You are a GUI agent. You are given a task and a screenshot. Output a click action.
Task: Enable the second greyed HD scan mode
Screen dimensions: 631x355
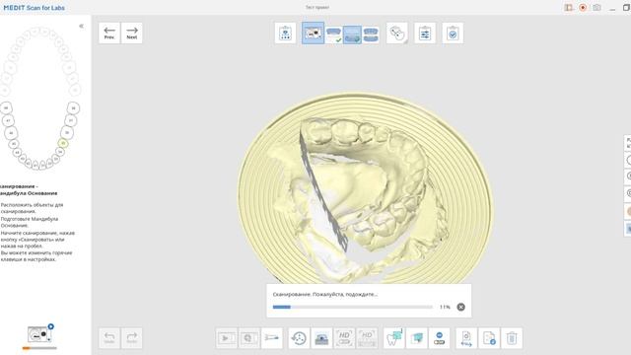tap(367, 338)
